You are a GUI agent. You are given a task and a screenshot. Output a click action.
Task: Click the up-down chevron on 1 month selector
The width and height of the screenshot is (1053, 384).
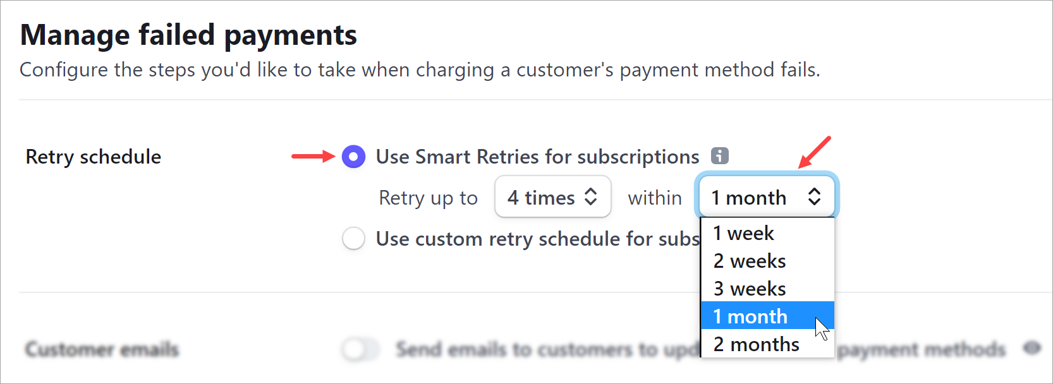coord(814,197)
